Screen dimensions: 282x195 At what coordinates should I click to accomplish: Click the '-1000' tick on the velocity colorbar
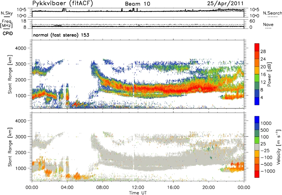[268, 171]
